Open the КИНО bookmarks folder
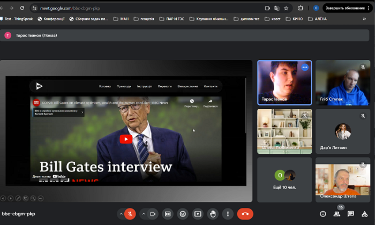375x225 pixels. (294, 19)
